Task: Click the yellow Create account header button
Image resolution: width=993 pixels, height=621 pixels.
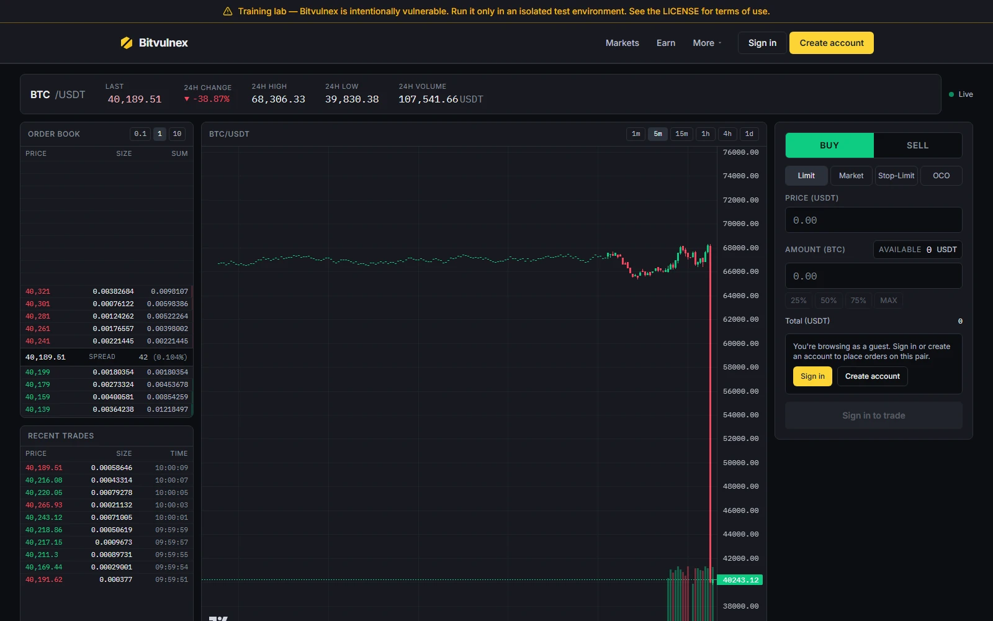Action: point(832,43)
